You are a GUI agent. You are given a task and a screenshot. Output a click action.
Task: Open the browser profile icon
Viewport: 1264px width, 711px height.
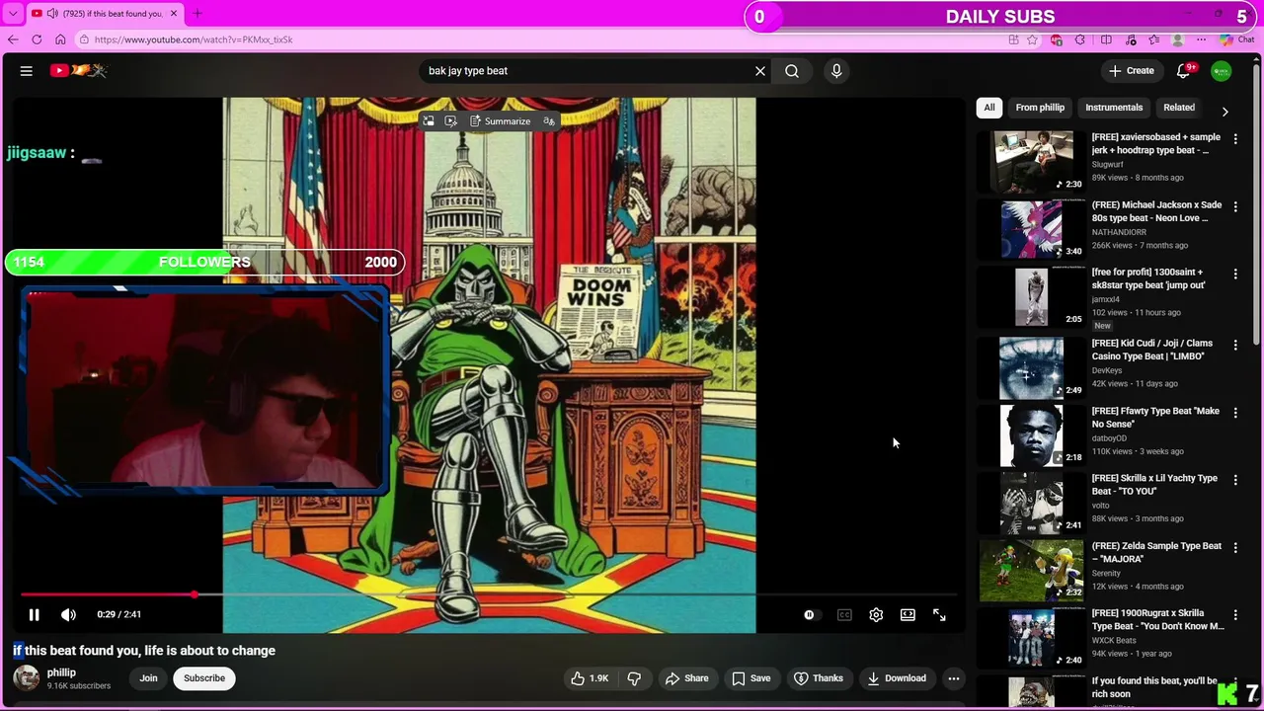[1178, 39]
